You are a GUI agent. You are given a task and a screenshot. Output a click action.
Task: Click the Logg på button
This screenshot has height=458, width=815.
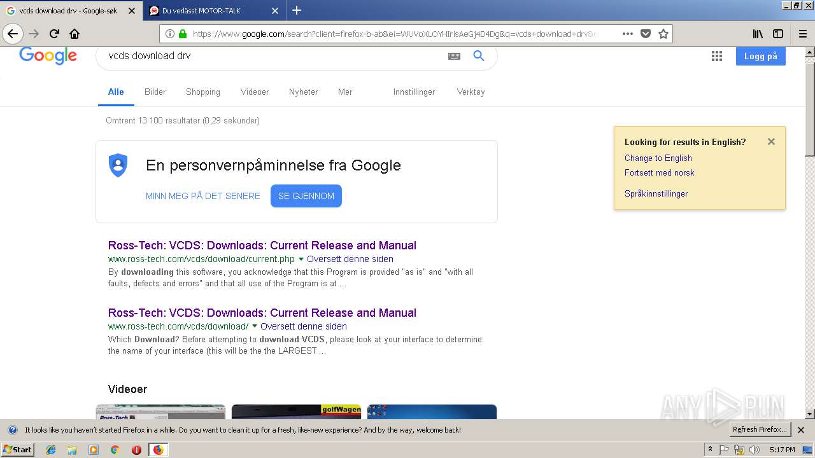(761, 56)
